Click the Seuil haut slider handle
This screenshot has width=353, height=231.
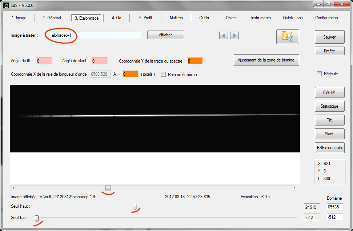[x=135, y=207]
